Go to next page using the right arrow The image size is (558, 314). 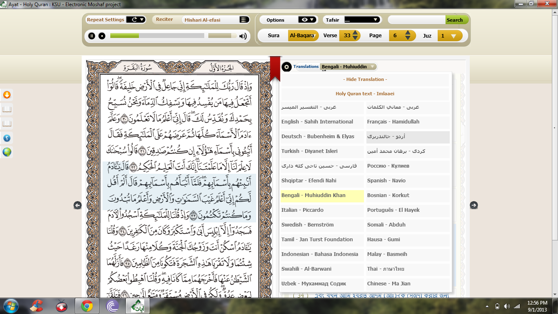coord(475,204)
